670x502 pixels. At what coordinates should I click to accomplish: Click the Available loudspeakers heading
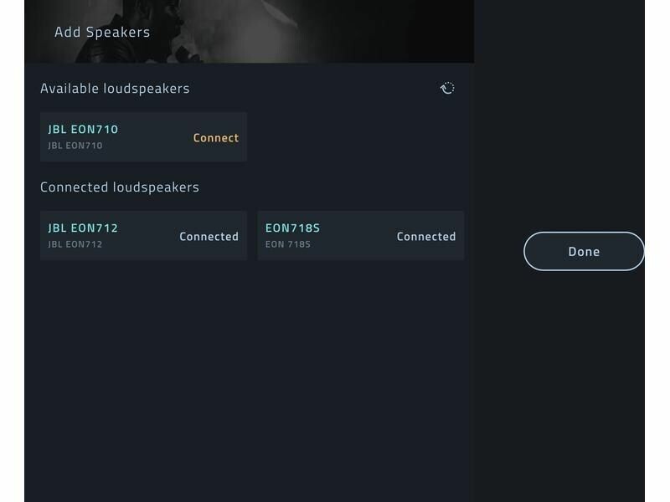[115, 89]
